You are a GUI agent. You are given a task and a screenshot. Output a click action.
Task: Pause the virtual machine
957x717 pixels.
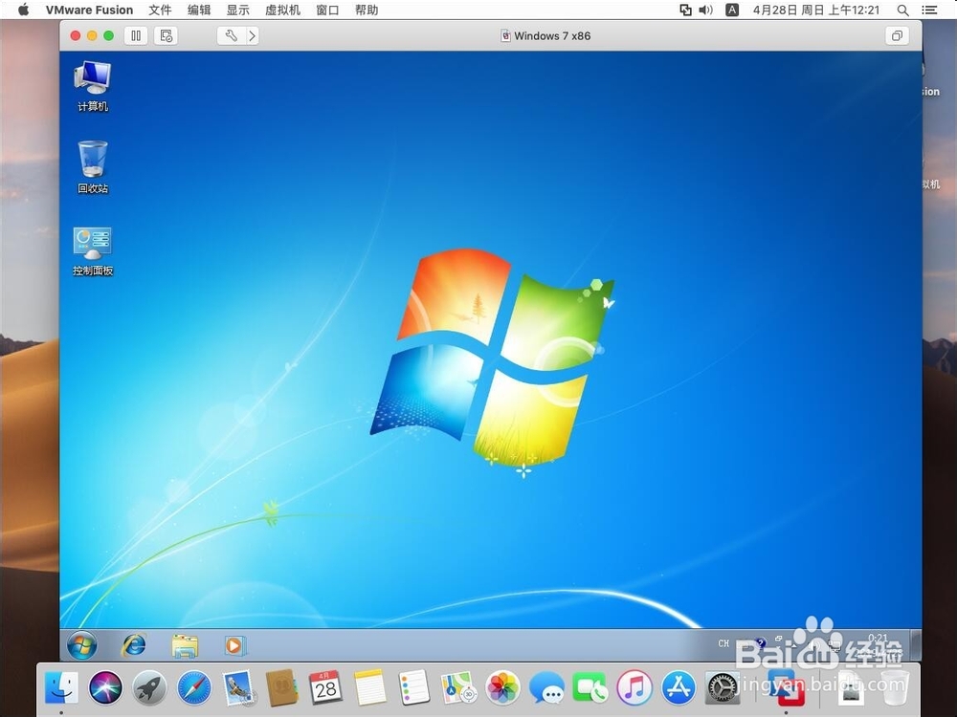tap(137, 35)
